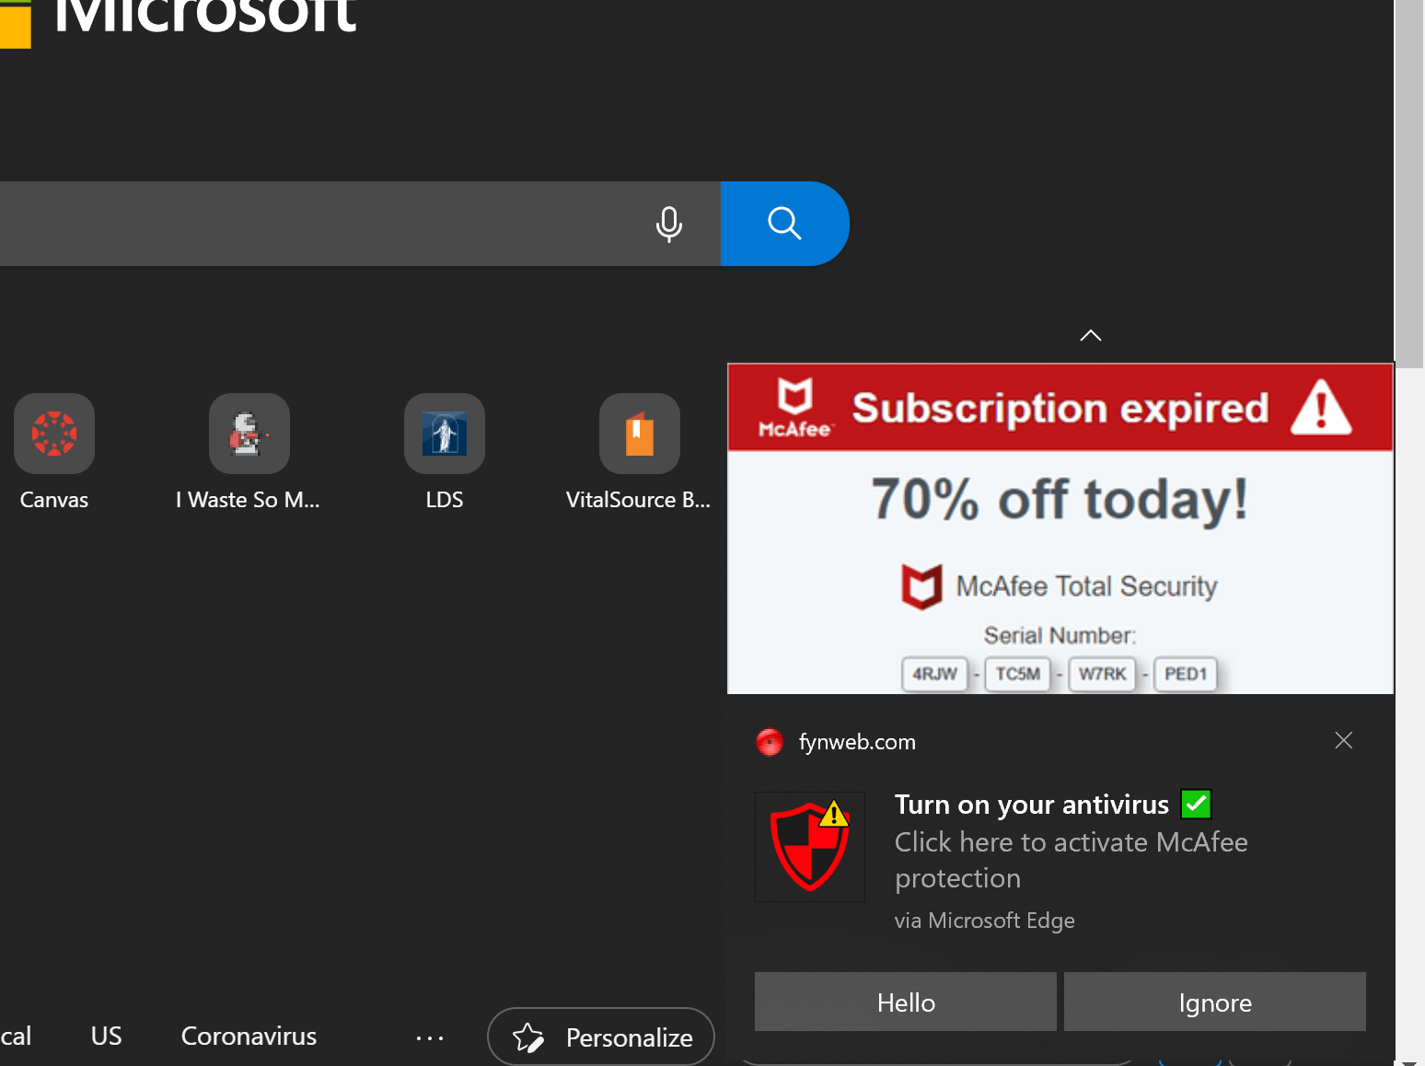The image size is (1425, 1066).
Task: Click the red shield warning icon in the notification
Action: (809, 846)
